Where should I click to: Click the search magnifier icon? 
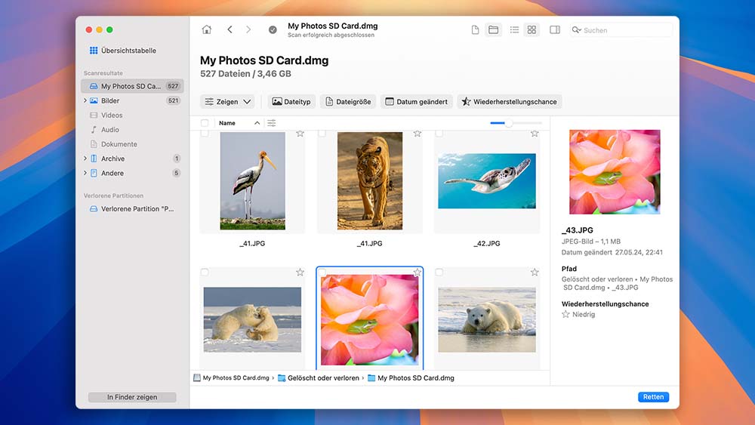(576, 30)
